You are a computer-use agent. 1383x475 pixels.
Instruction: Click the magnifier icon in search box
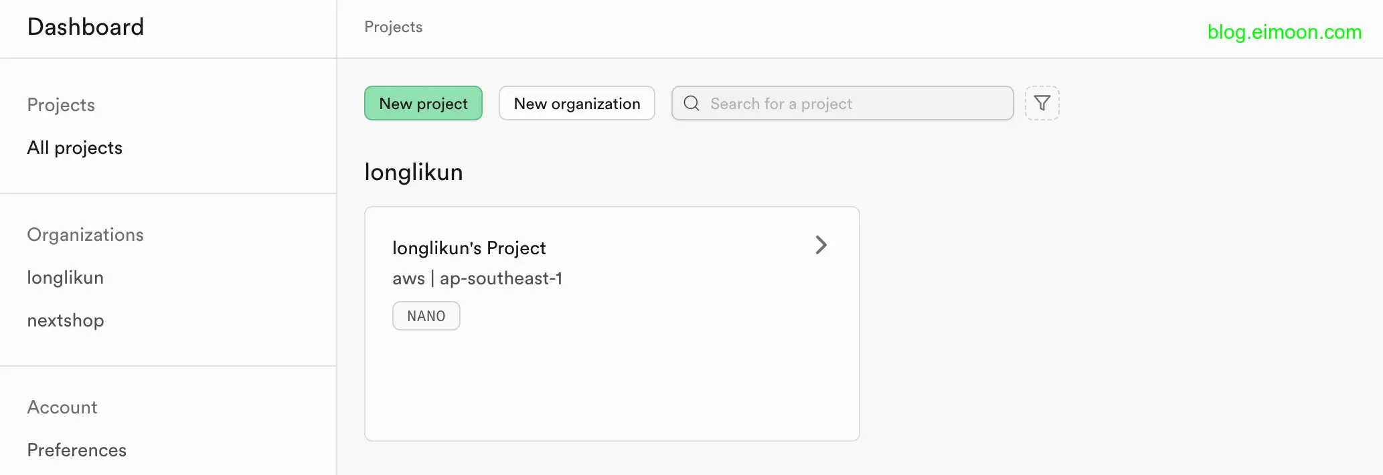click(x=691, y=103)
